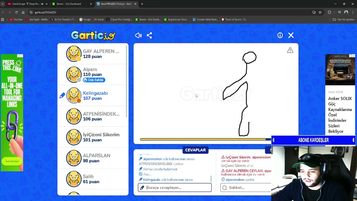This screenshot has width=357, height=201.
Task: Open Google bookmark
Action: coord(85,20)
